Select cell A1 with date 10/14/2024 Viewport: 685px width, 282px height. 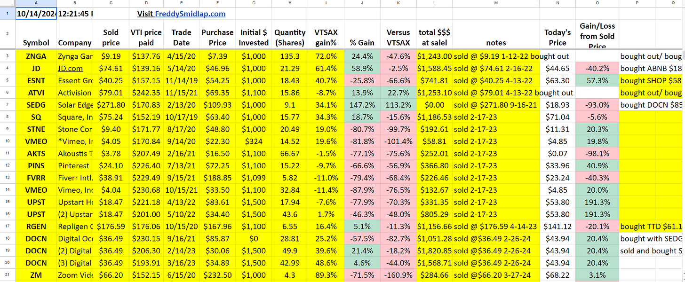point(36,14)
